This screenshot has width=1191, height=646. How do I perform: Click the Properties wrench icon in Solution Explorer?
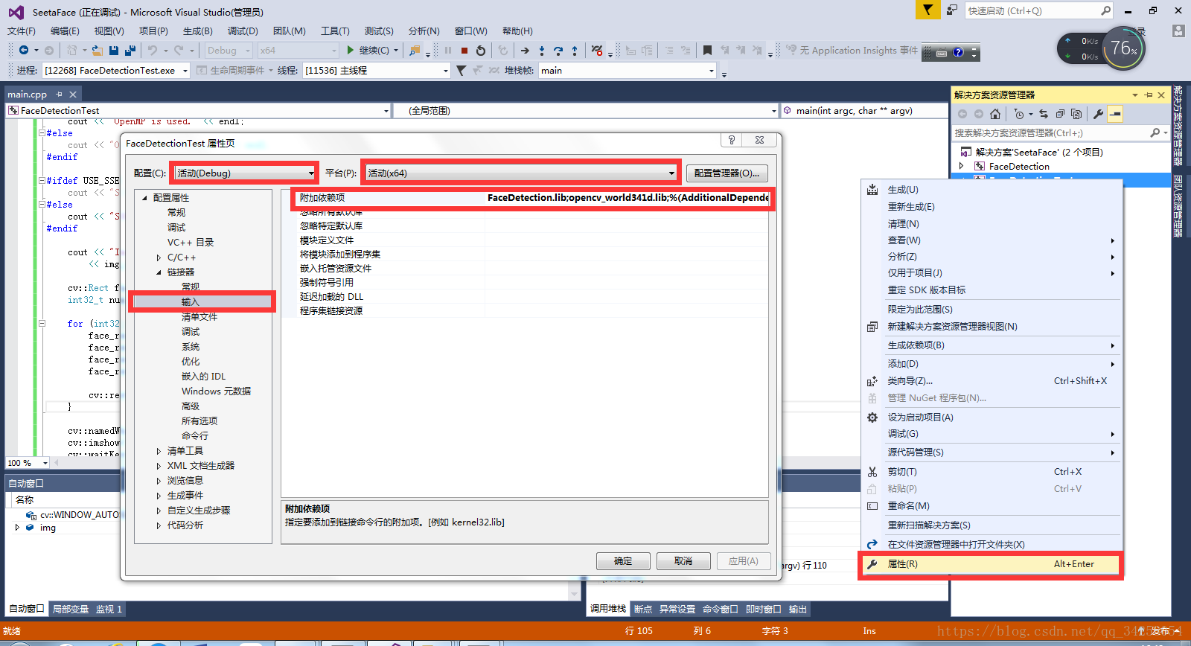click(x=1098, y=114)
